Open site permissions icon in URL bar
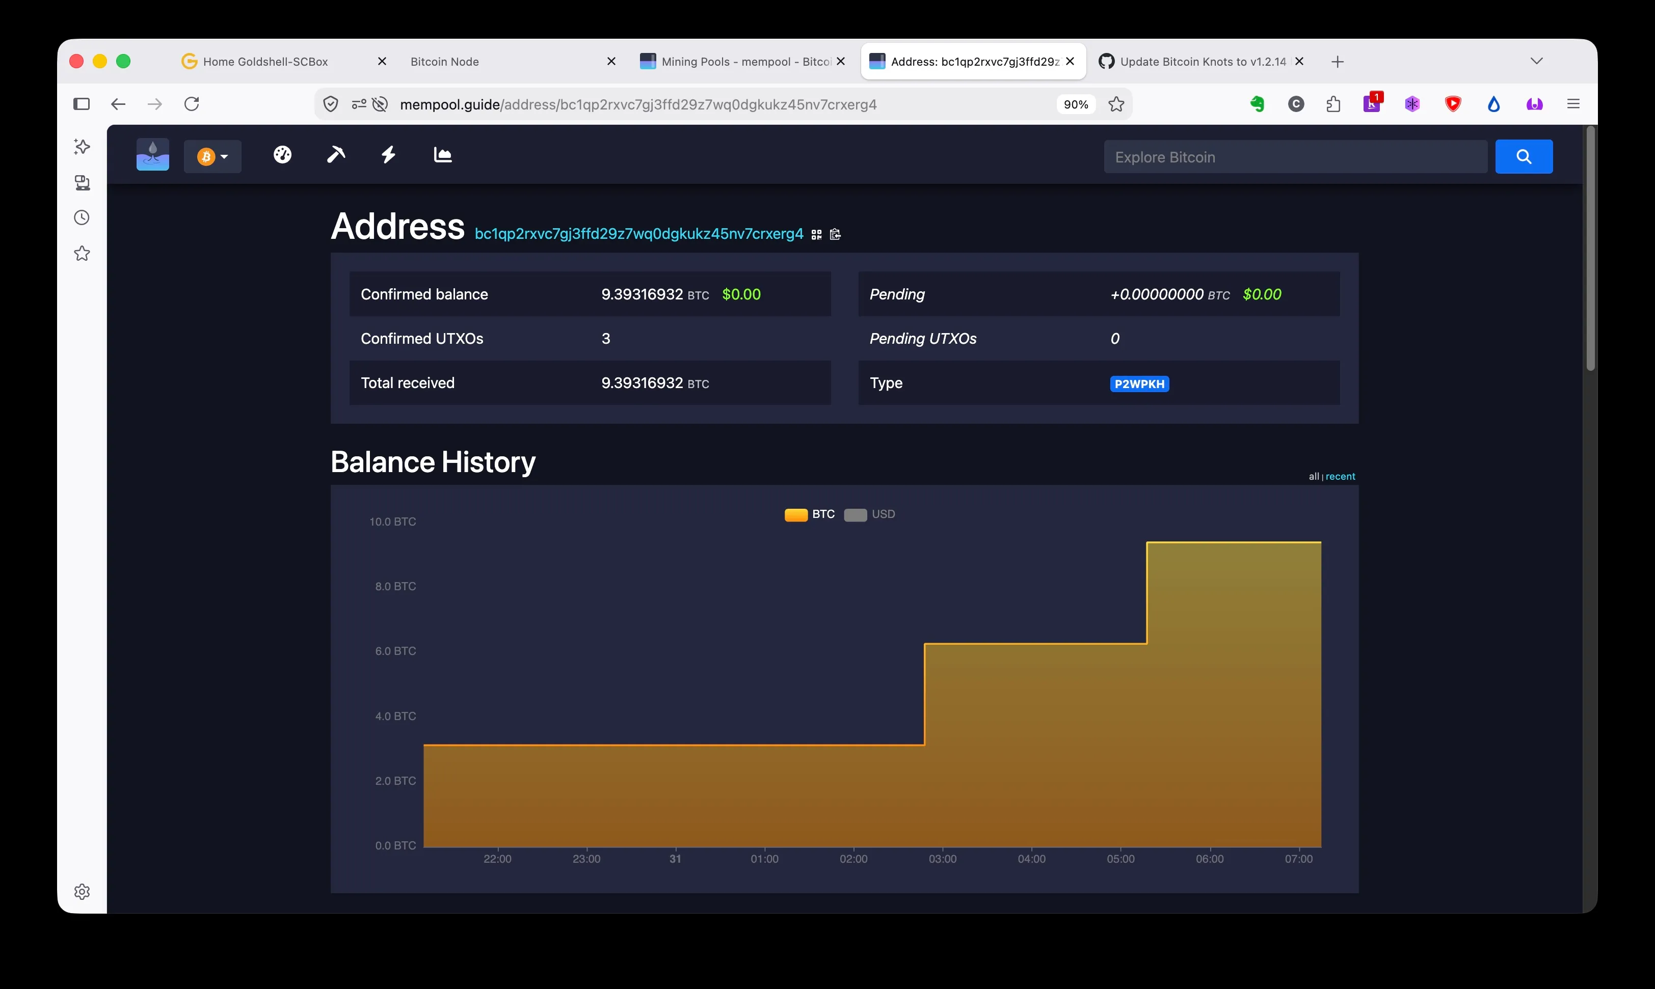This screenshot has height=989, width=1655. 359,104
